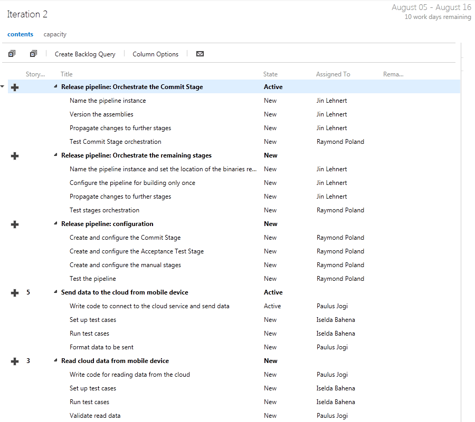
Task: Open Column Options
Action: pyautogui.click(x=155, y=54)
